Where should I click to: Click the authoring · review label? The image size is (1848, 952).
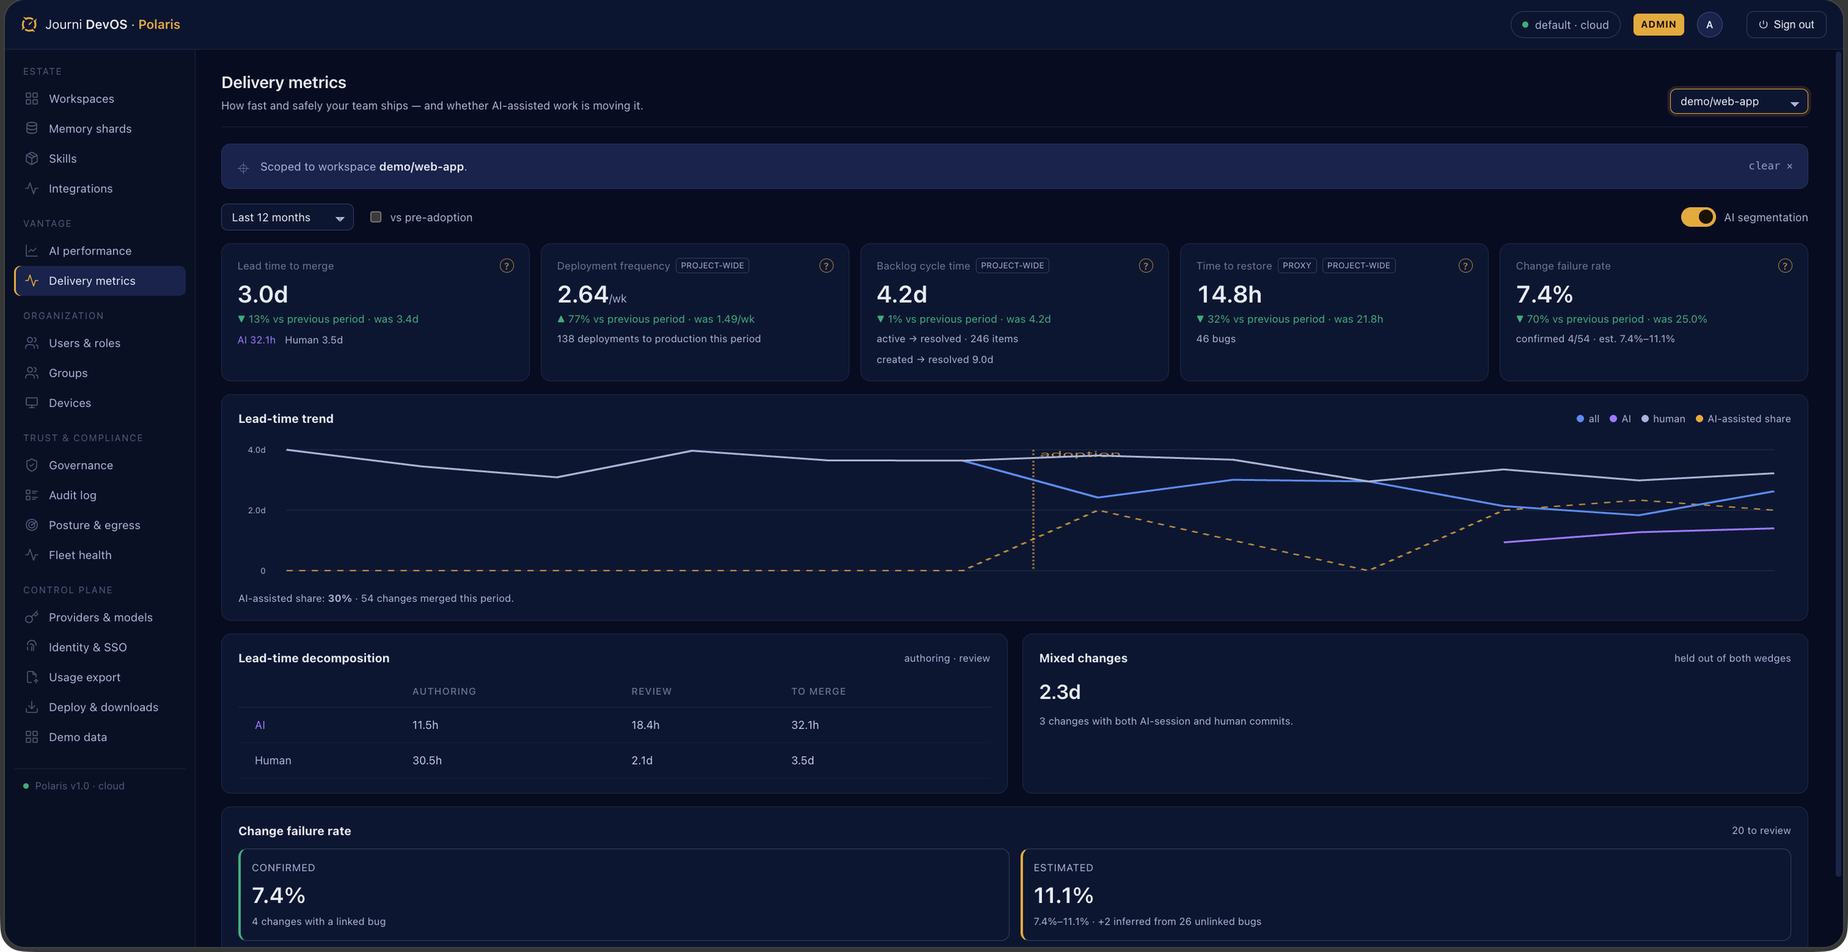pos(946,658)
